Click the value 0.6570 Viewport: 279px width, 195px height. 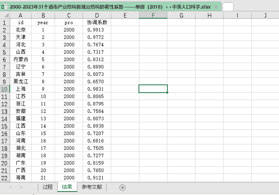pyautogui.click(x=96, y=82)
